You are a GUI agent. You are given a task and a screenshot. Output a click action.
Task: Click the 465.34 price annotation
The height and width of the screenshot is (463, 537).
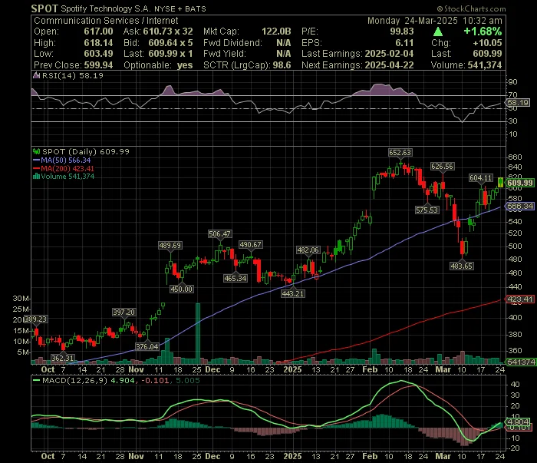click(236, 278)
